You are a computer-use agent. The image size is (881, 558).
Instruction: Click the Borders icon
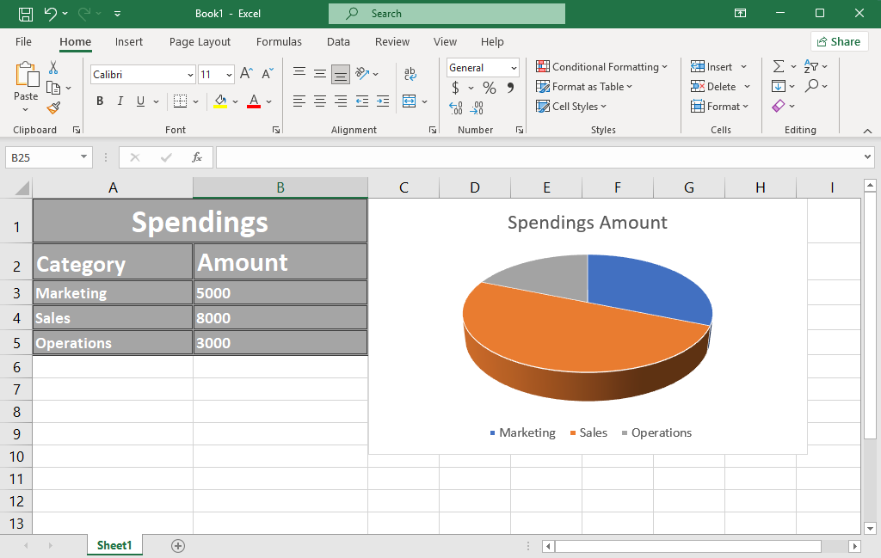[180, 101]
